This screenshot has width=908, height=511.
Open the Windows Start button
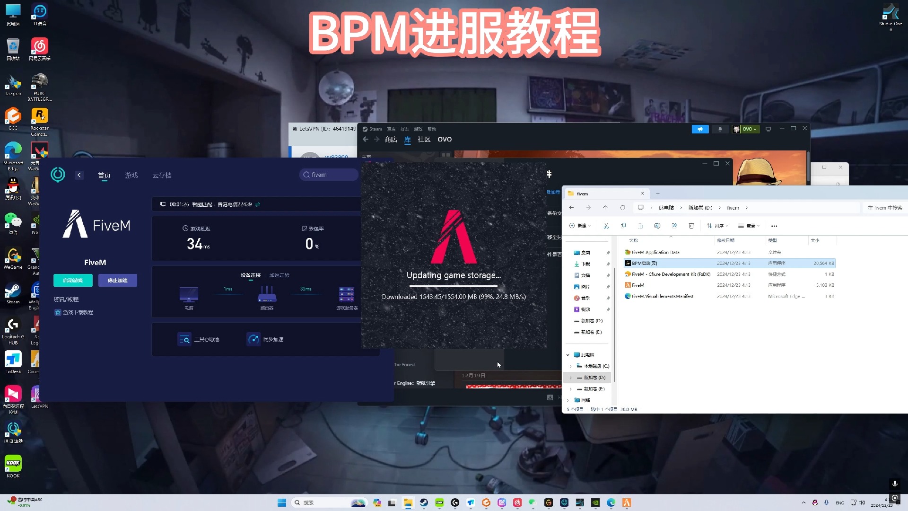click(x=282, y=502)
